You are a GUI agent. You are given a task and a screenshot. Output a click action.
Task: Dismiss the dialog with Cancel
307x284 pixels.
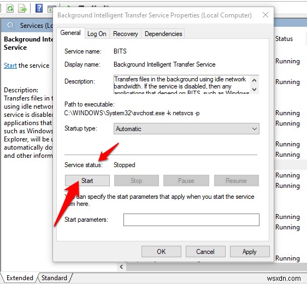coord(205,252)
